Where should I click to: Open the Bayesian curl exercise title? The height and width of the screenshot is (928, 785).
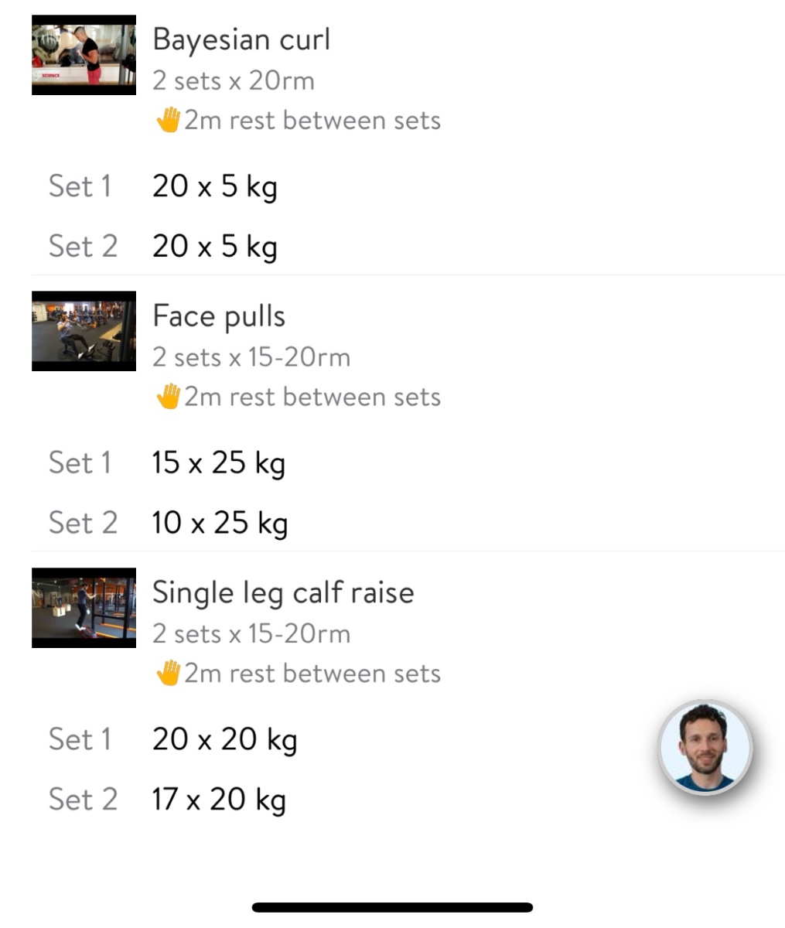241,39
